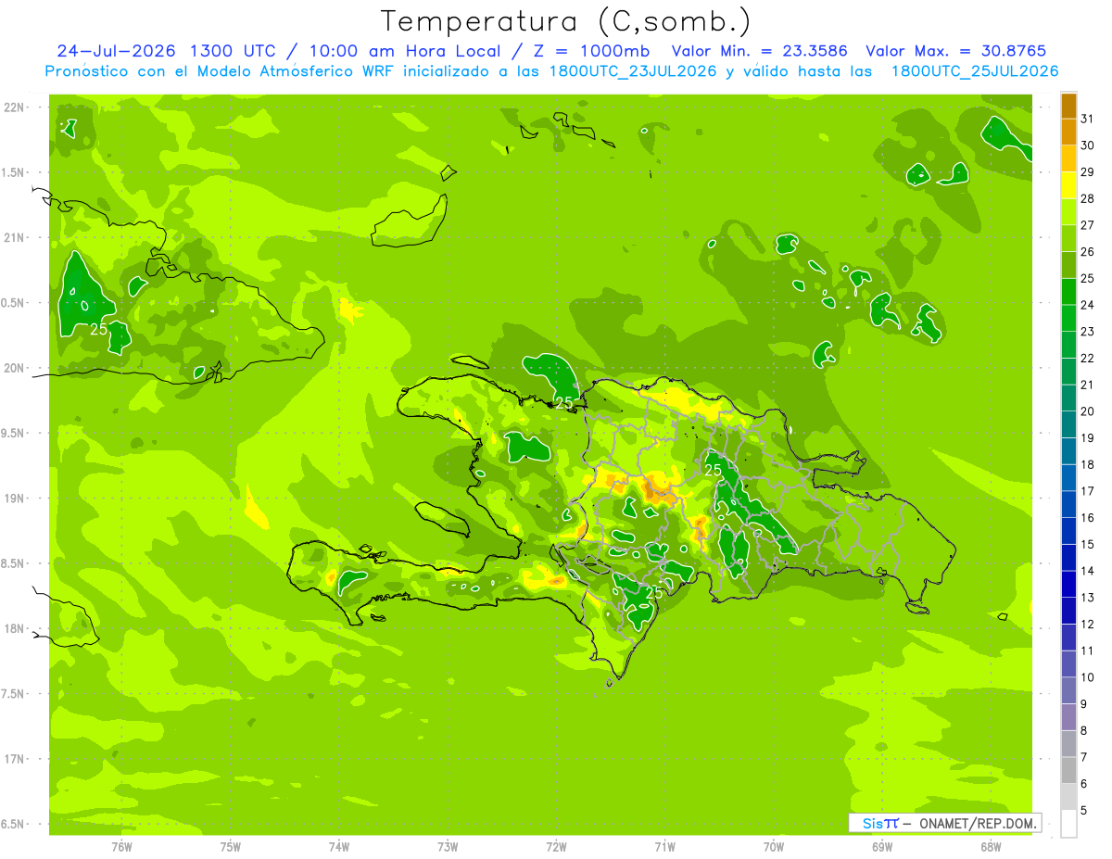This screenshot has width=1112, height=859.
Task: Click legend value "31"
Action: pos(1087,119)
